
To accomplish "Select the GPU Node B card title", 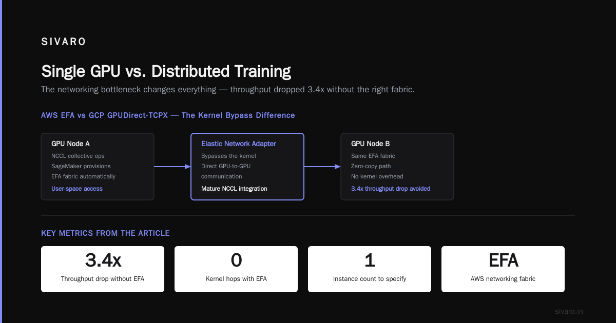I will coord(371,144).
